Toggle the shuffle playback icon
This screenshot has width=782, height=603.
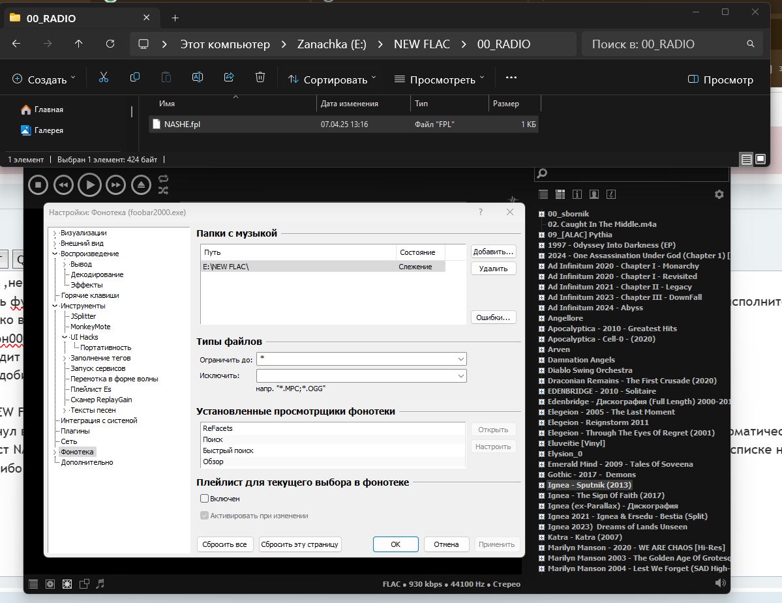tap(163, 190)
